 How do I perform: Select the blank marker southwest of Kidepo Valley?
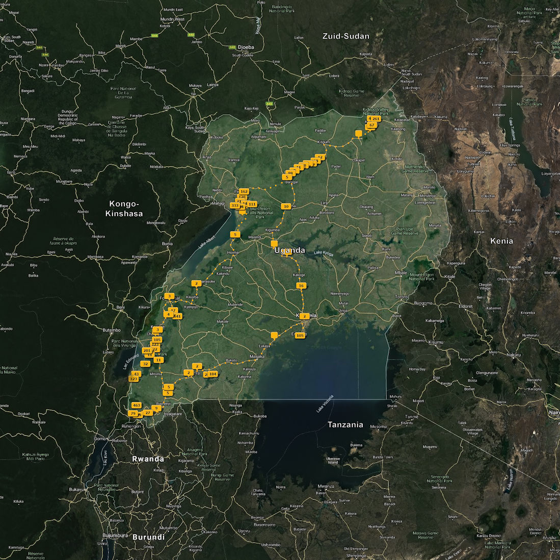(359, 133)
